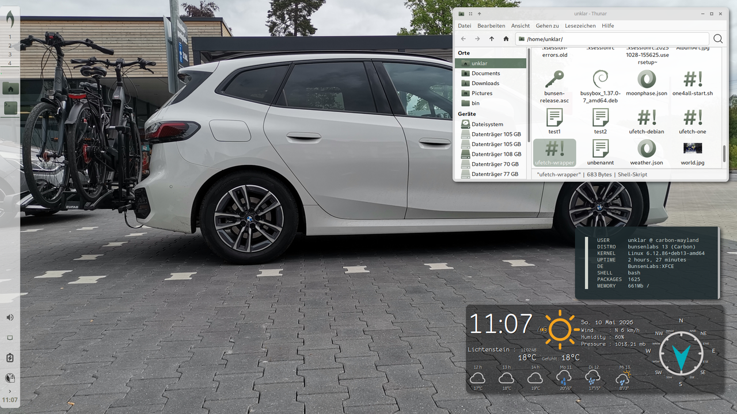
Task: Click the grid-dots button in the Thunar titlebar
Action: click(x=470, y=13)
